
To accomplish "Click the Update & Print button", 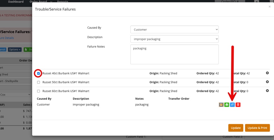I will coord(257,128).
